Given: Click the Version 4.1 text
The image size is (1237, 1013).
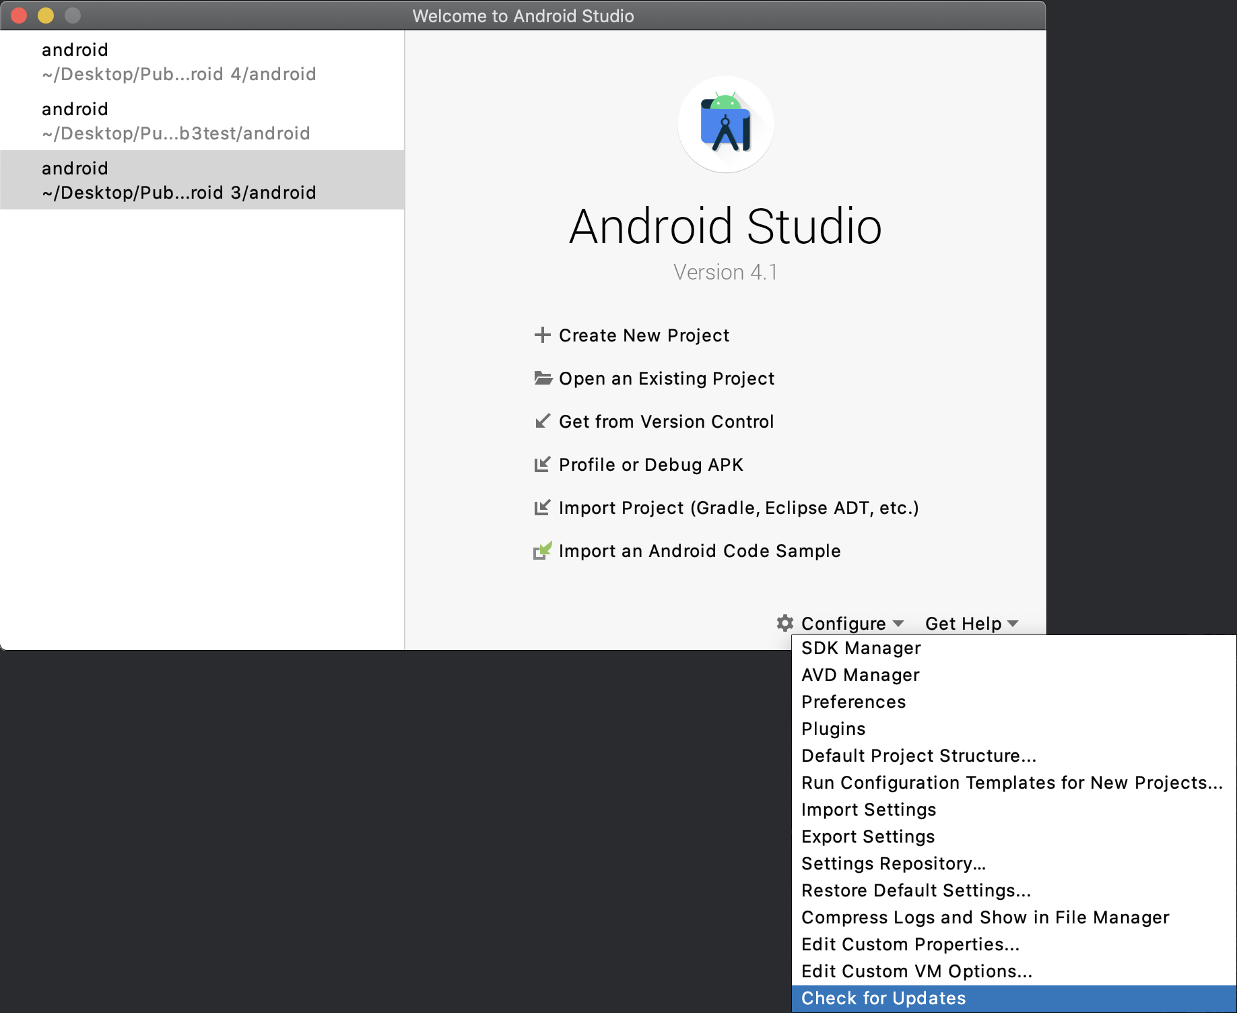Looking at the screenshot, I should [725, 272].
